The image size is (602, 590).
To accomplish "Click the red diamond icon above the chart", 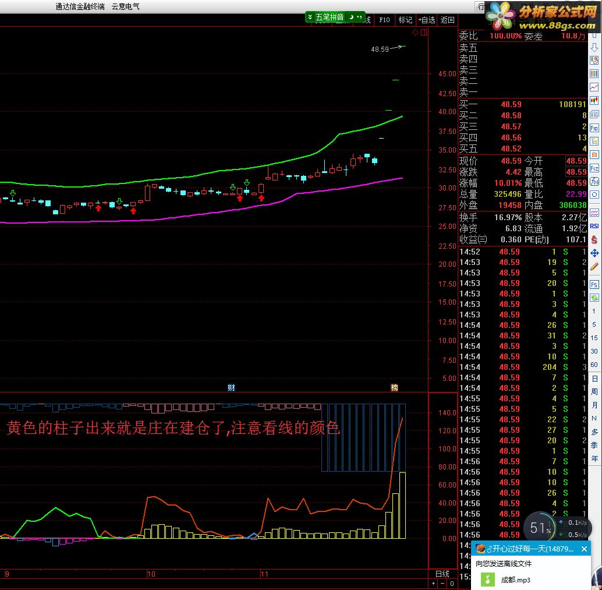I will pos(416,33).
